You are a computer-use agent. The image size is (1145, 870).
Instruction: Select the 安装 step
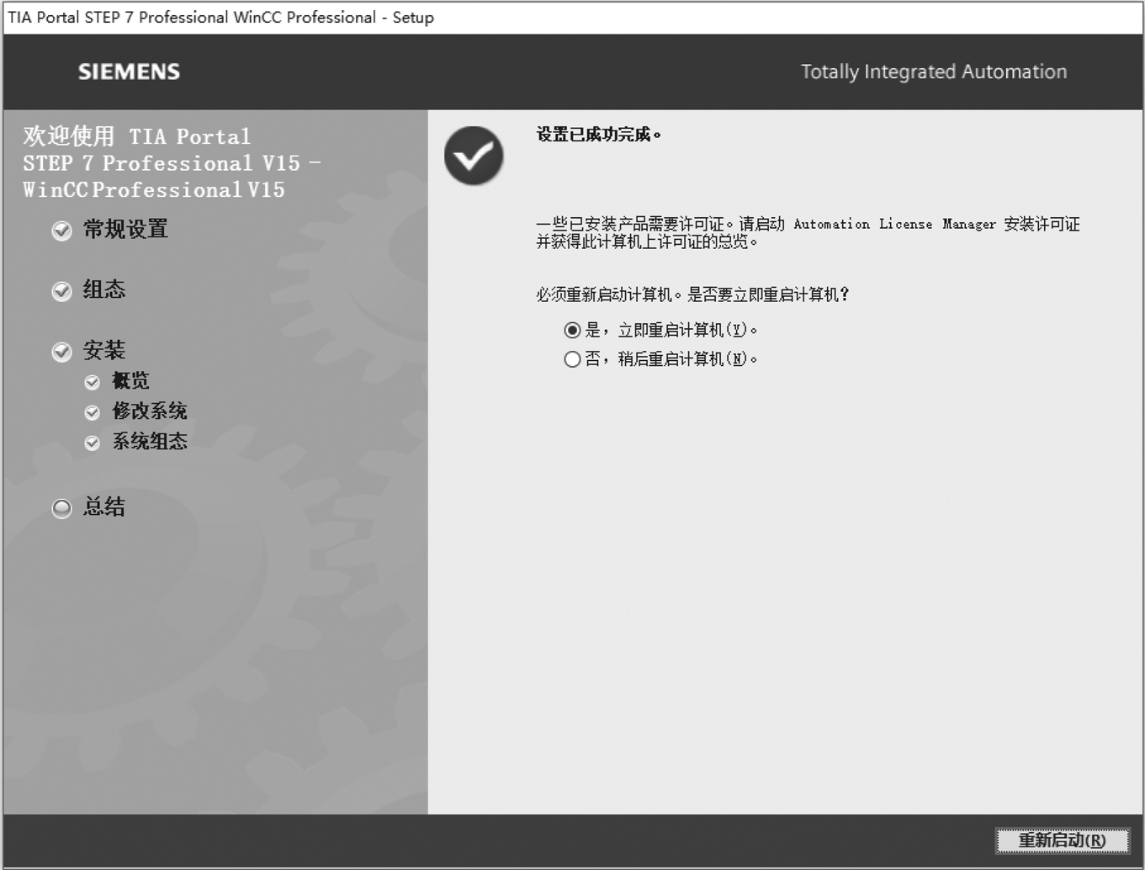pos(104,350)
